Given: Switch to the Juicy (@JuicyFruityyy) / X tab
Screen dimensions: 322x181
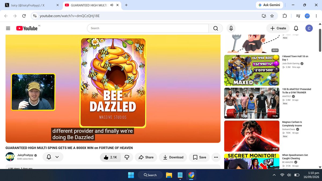Looking at the screenshot, I should 32,5.
